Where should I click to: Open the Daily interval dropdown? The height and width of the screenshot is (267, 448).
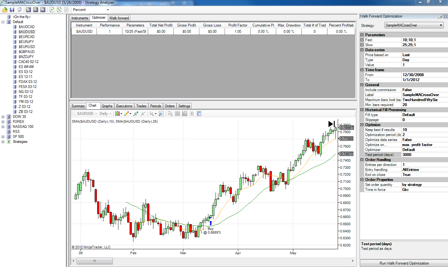pos(105,114)
